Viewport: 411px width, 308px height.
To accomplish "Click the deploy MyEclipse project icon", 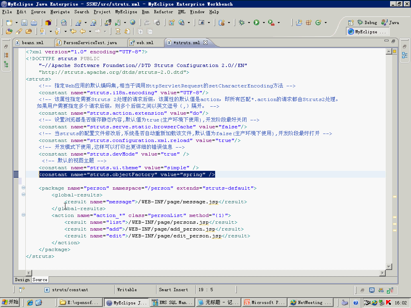I will 108,22.
